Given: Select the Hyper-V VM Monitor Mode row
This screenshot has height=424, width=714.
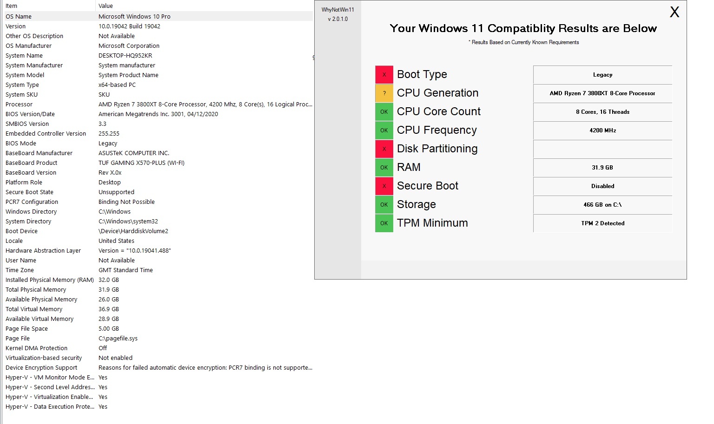Looking at the screenshot, I should click(158, 377).
